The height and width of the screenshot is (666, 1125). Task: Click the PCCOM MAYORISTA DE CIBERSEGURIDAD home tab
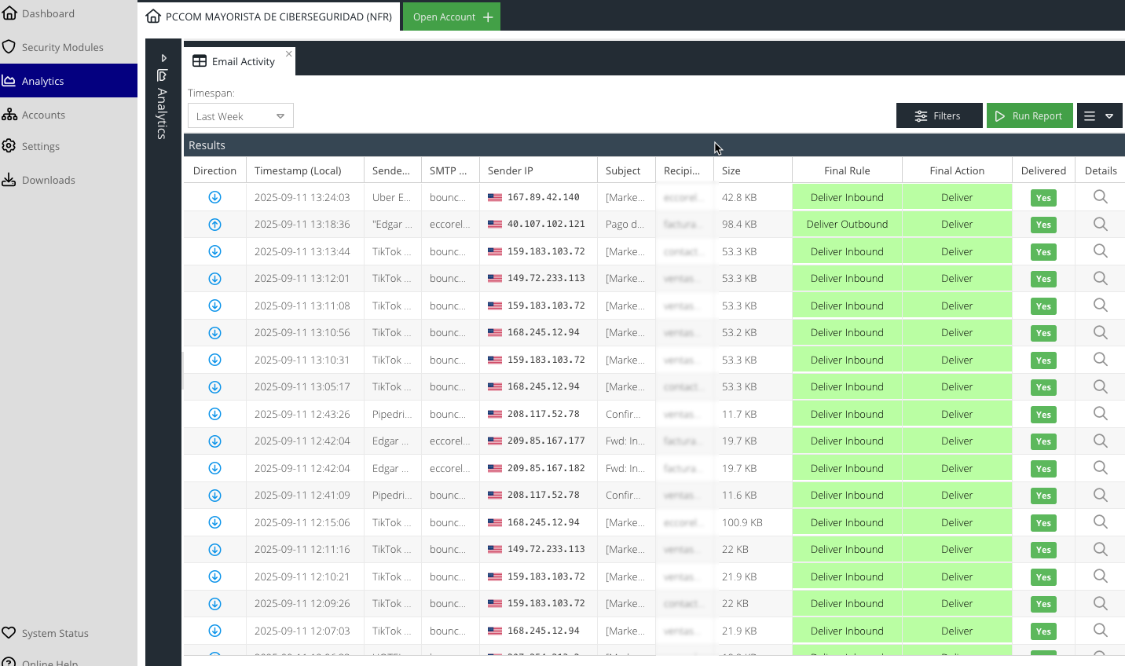coord(269,16)
